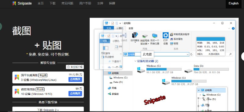Click the 专业版 badge next to 跨平台桌面版
The height and width of the screenshot is (112, 244).
tap(43, 75)
